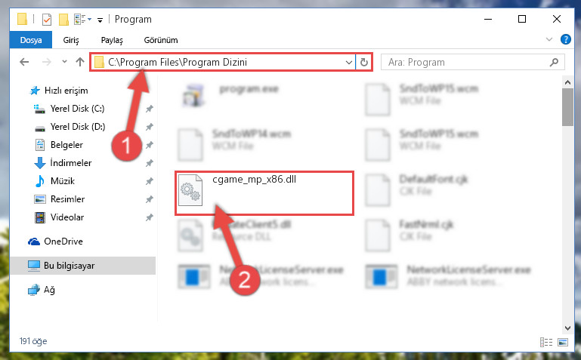
Task: Refresh the current folder view
Action: click(x=364, y=62)
